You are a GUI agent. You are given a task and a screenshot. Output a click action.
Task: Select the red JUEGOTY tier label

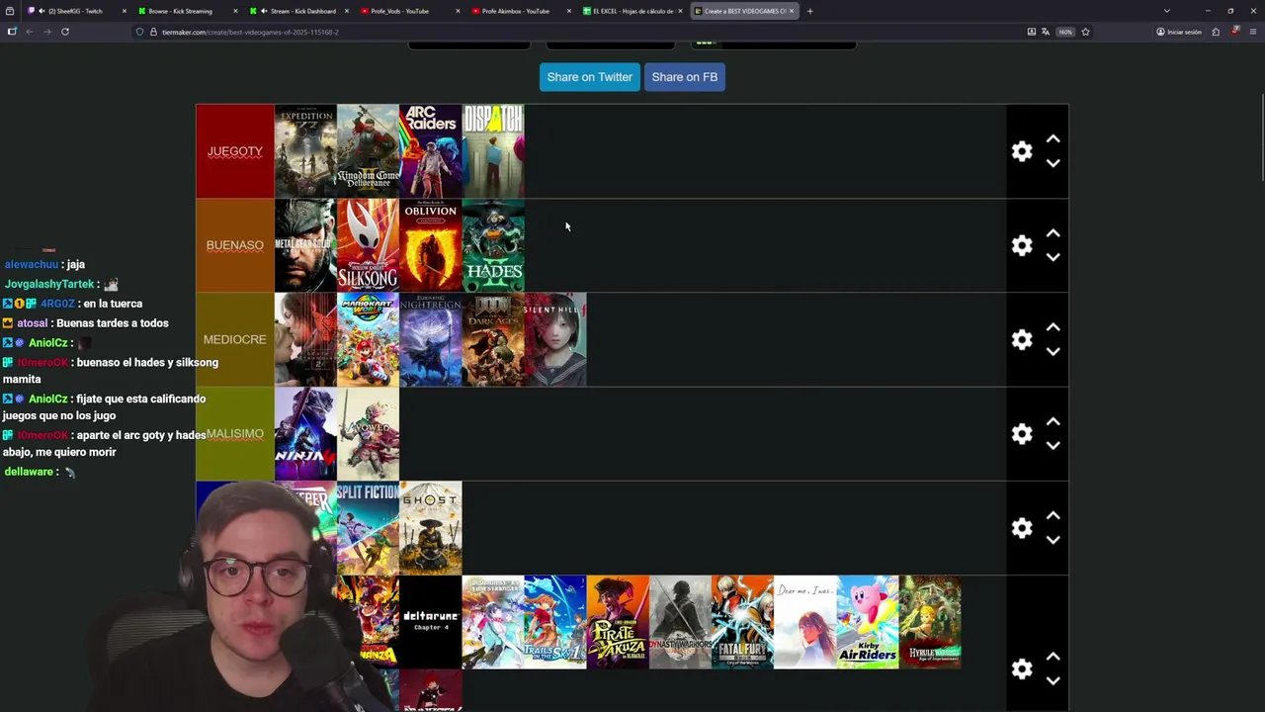235,151
